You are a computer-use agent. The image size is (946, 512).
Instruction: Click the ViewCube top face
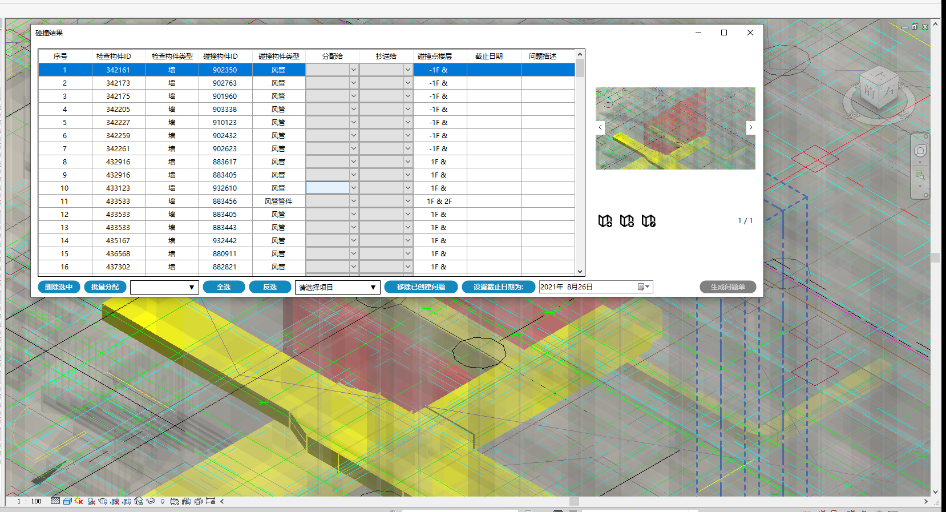[x=879, y=75]
